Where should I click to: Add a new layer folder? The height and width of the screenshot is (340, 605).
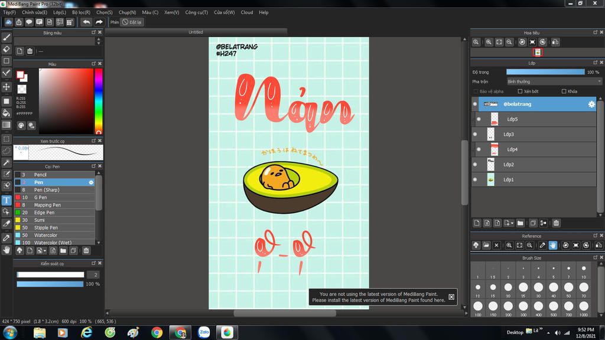(x=520, y=223)
